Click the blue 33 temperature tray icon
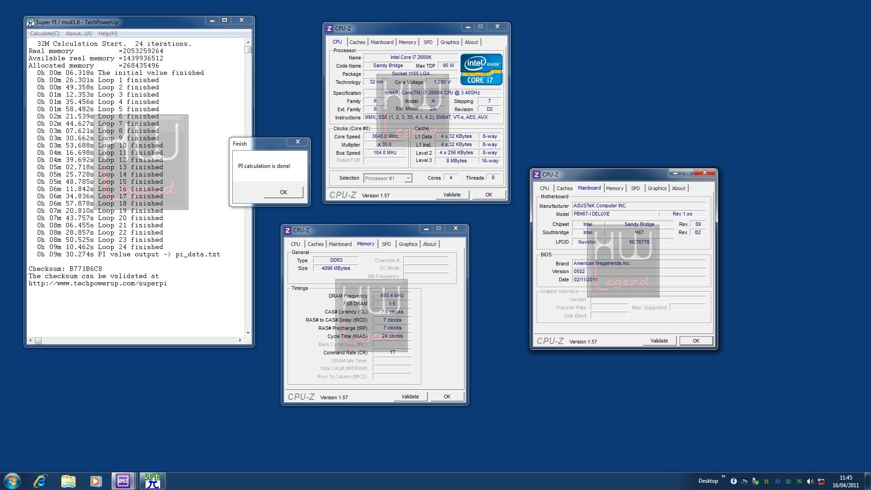This screenshot has width=871, height=490. click(x=777, y=481)
